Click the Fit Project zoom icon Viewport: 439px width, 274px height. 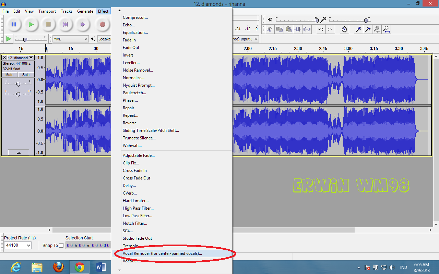pyautogui.click(x=386, y=29)
